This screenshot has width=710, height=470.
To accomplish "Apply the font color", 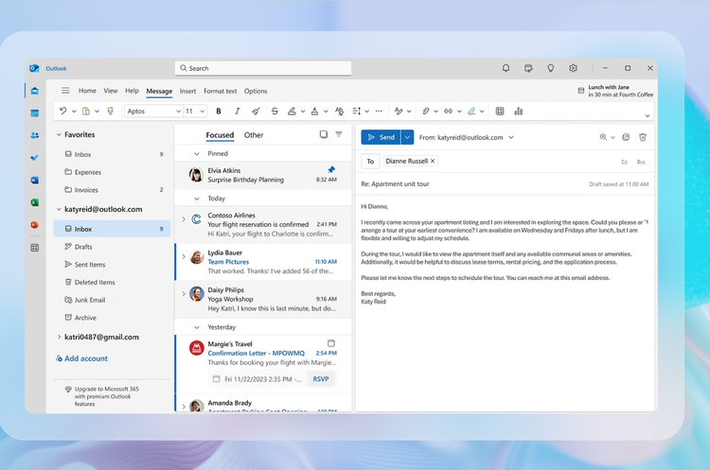I will pos(314,111).
